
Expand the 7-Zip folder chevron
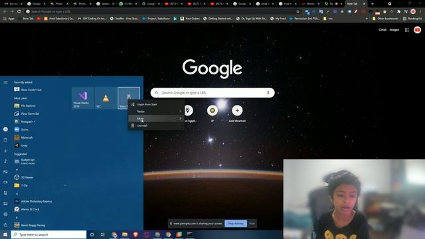[65, 185]
